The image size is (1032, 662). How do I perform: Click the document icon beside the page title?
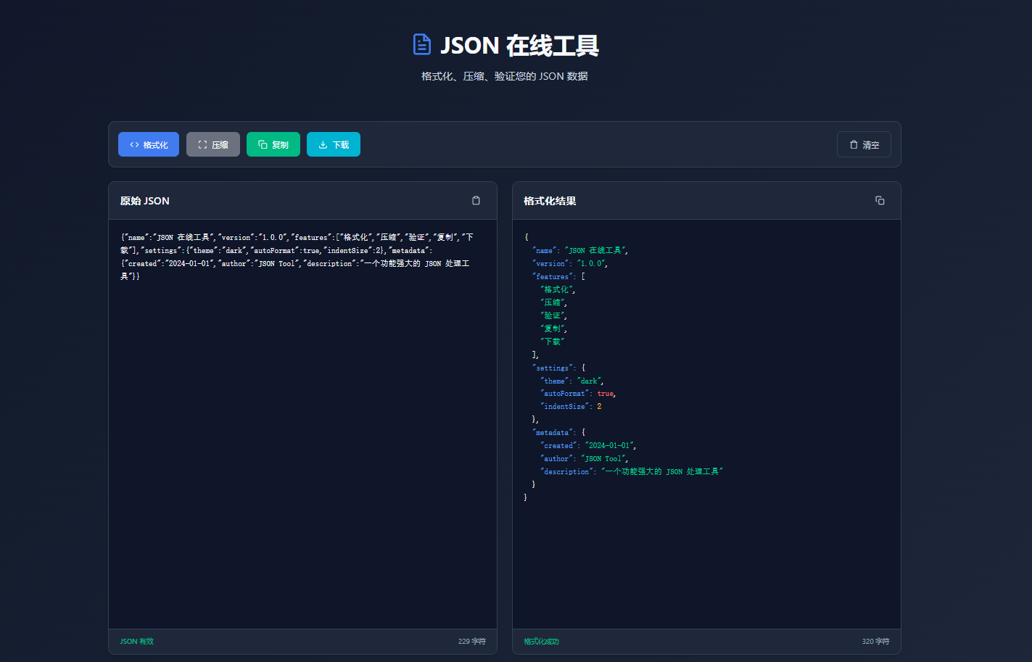pyautogui.click(x=422, y=44)
